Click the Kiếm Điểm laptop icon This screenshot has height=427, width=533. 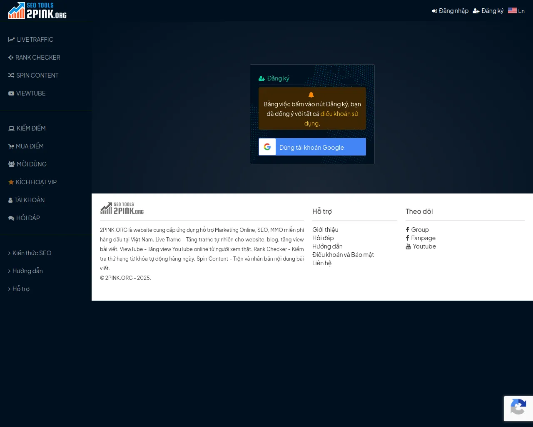(x=12, y=128)
